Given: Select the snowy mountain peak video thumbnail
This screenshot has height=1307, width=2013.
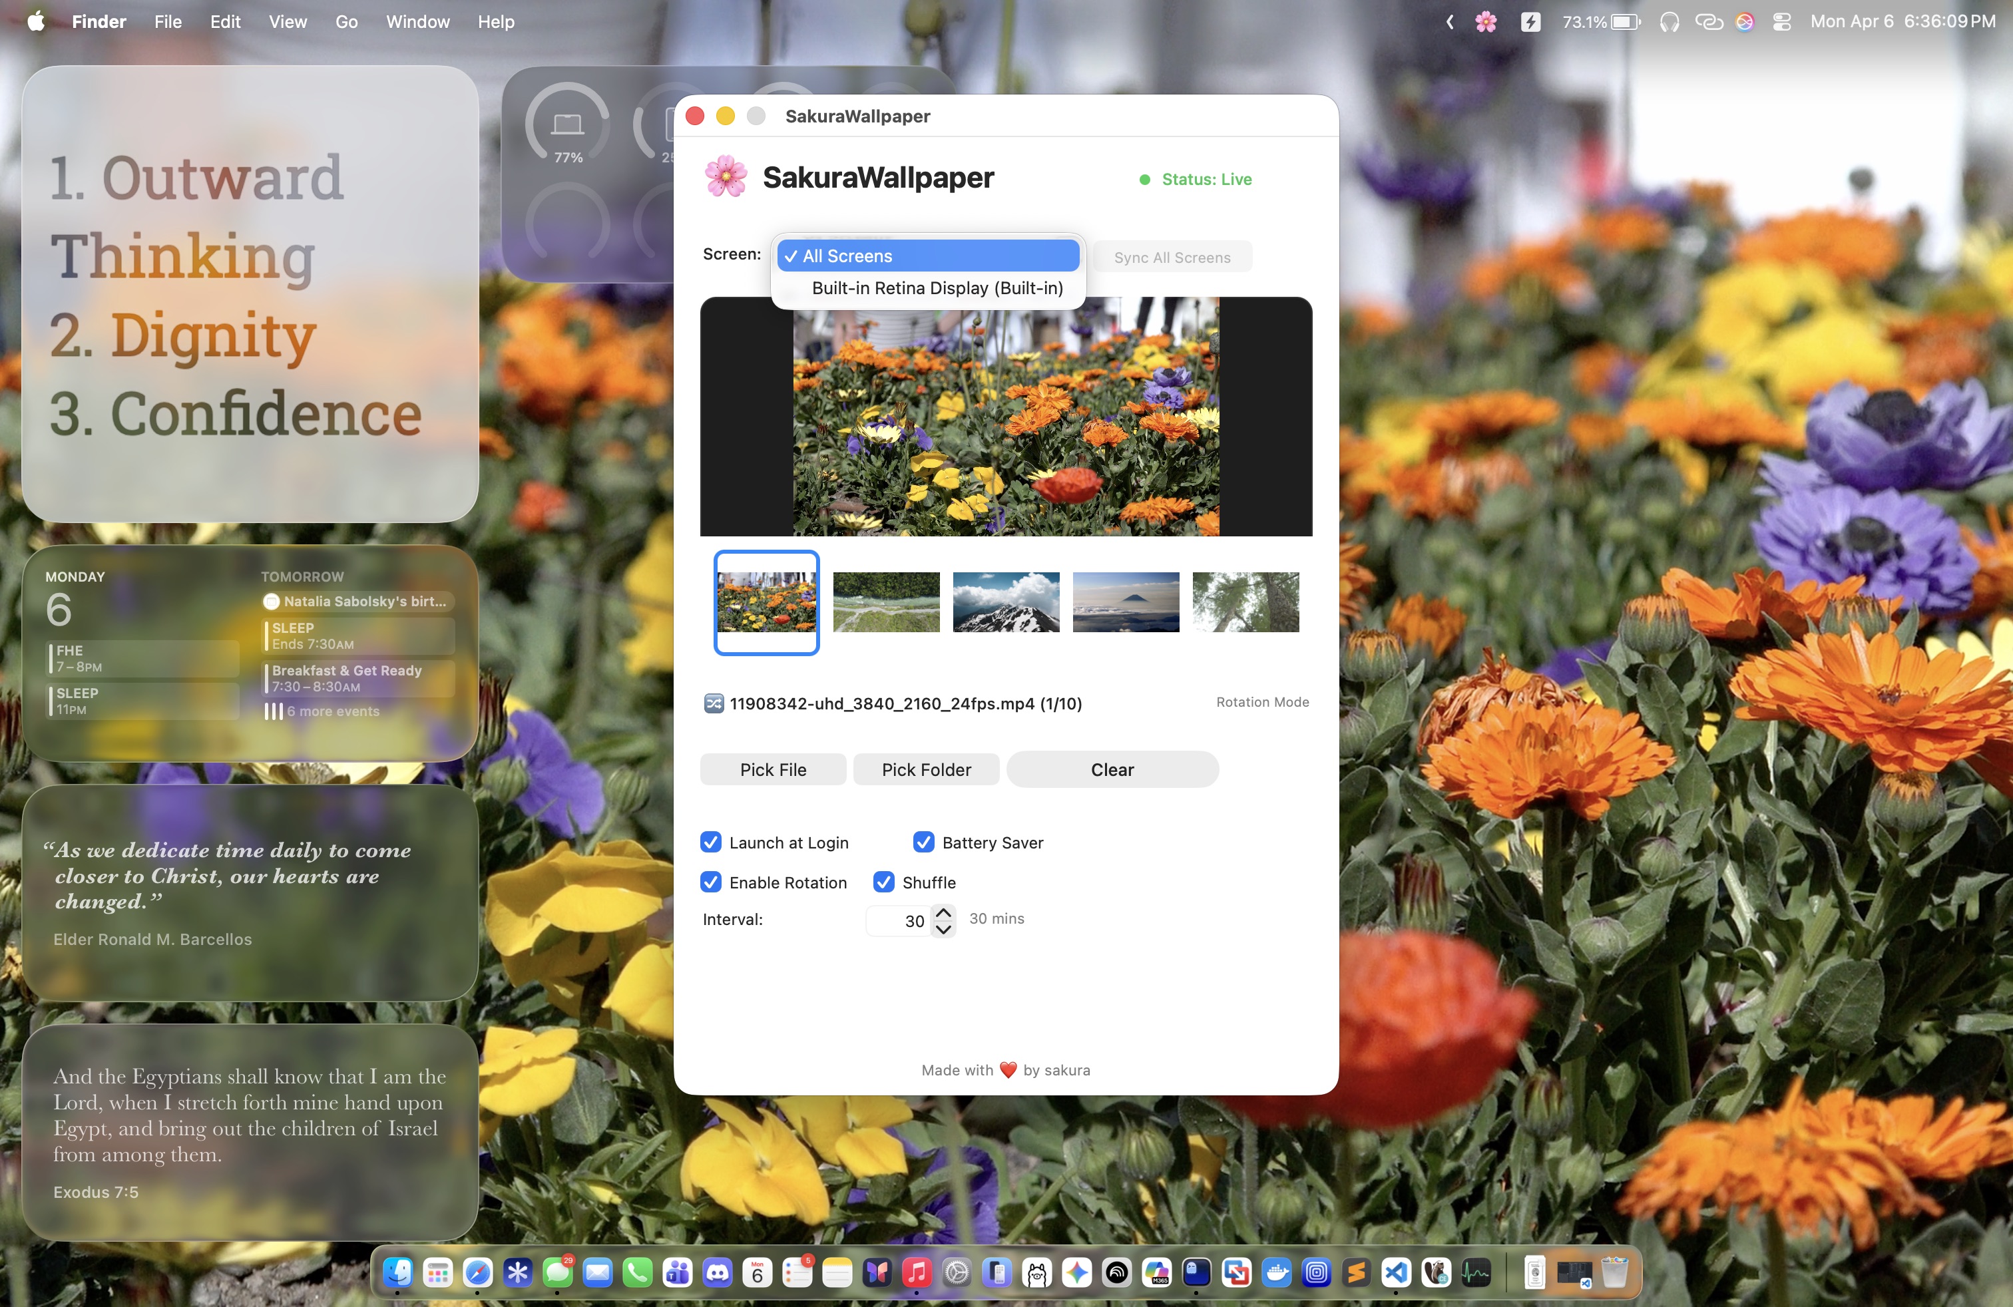Looking at the screenshot, I should 1006,602.
